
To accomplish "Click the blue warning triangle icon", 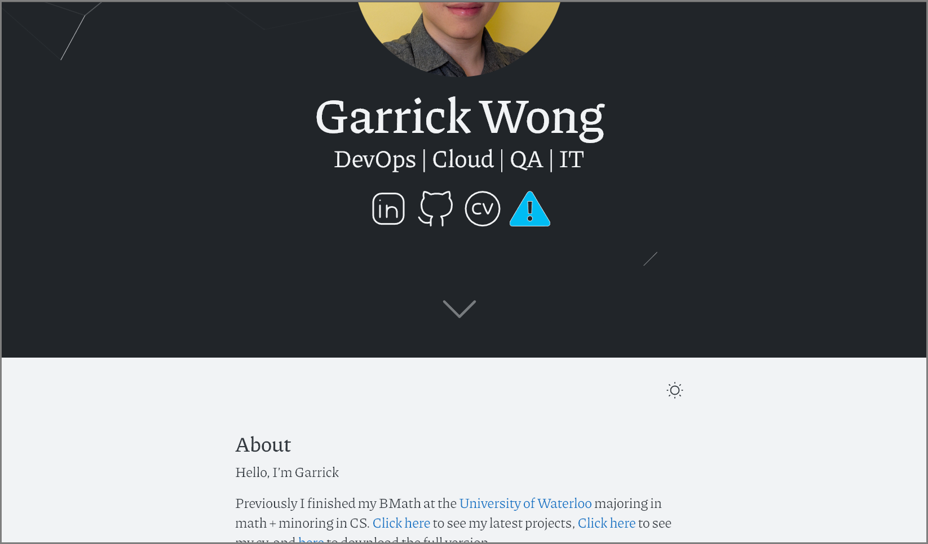I will tap(530, 209).
